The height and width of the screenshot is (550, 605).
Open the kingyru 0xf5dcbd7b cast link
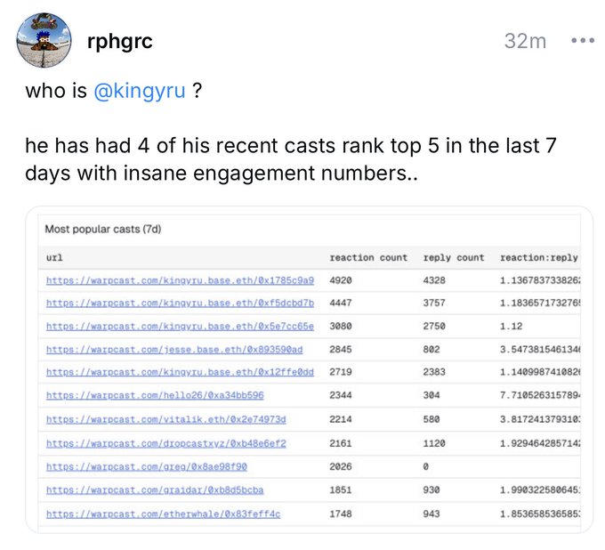click(180, 303)
